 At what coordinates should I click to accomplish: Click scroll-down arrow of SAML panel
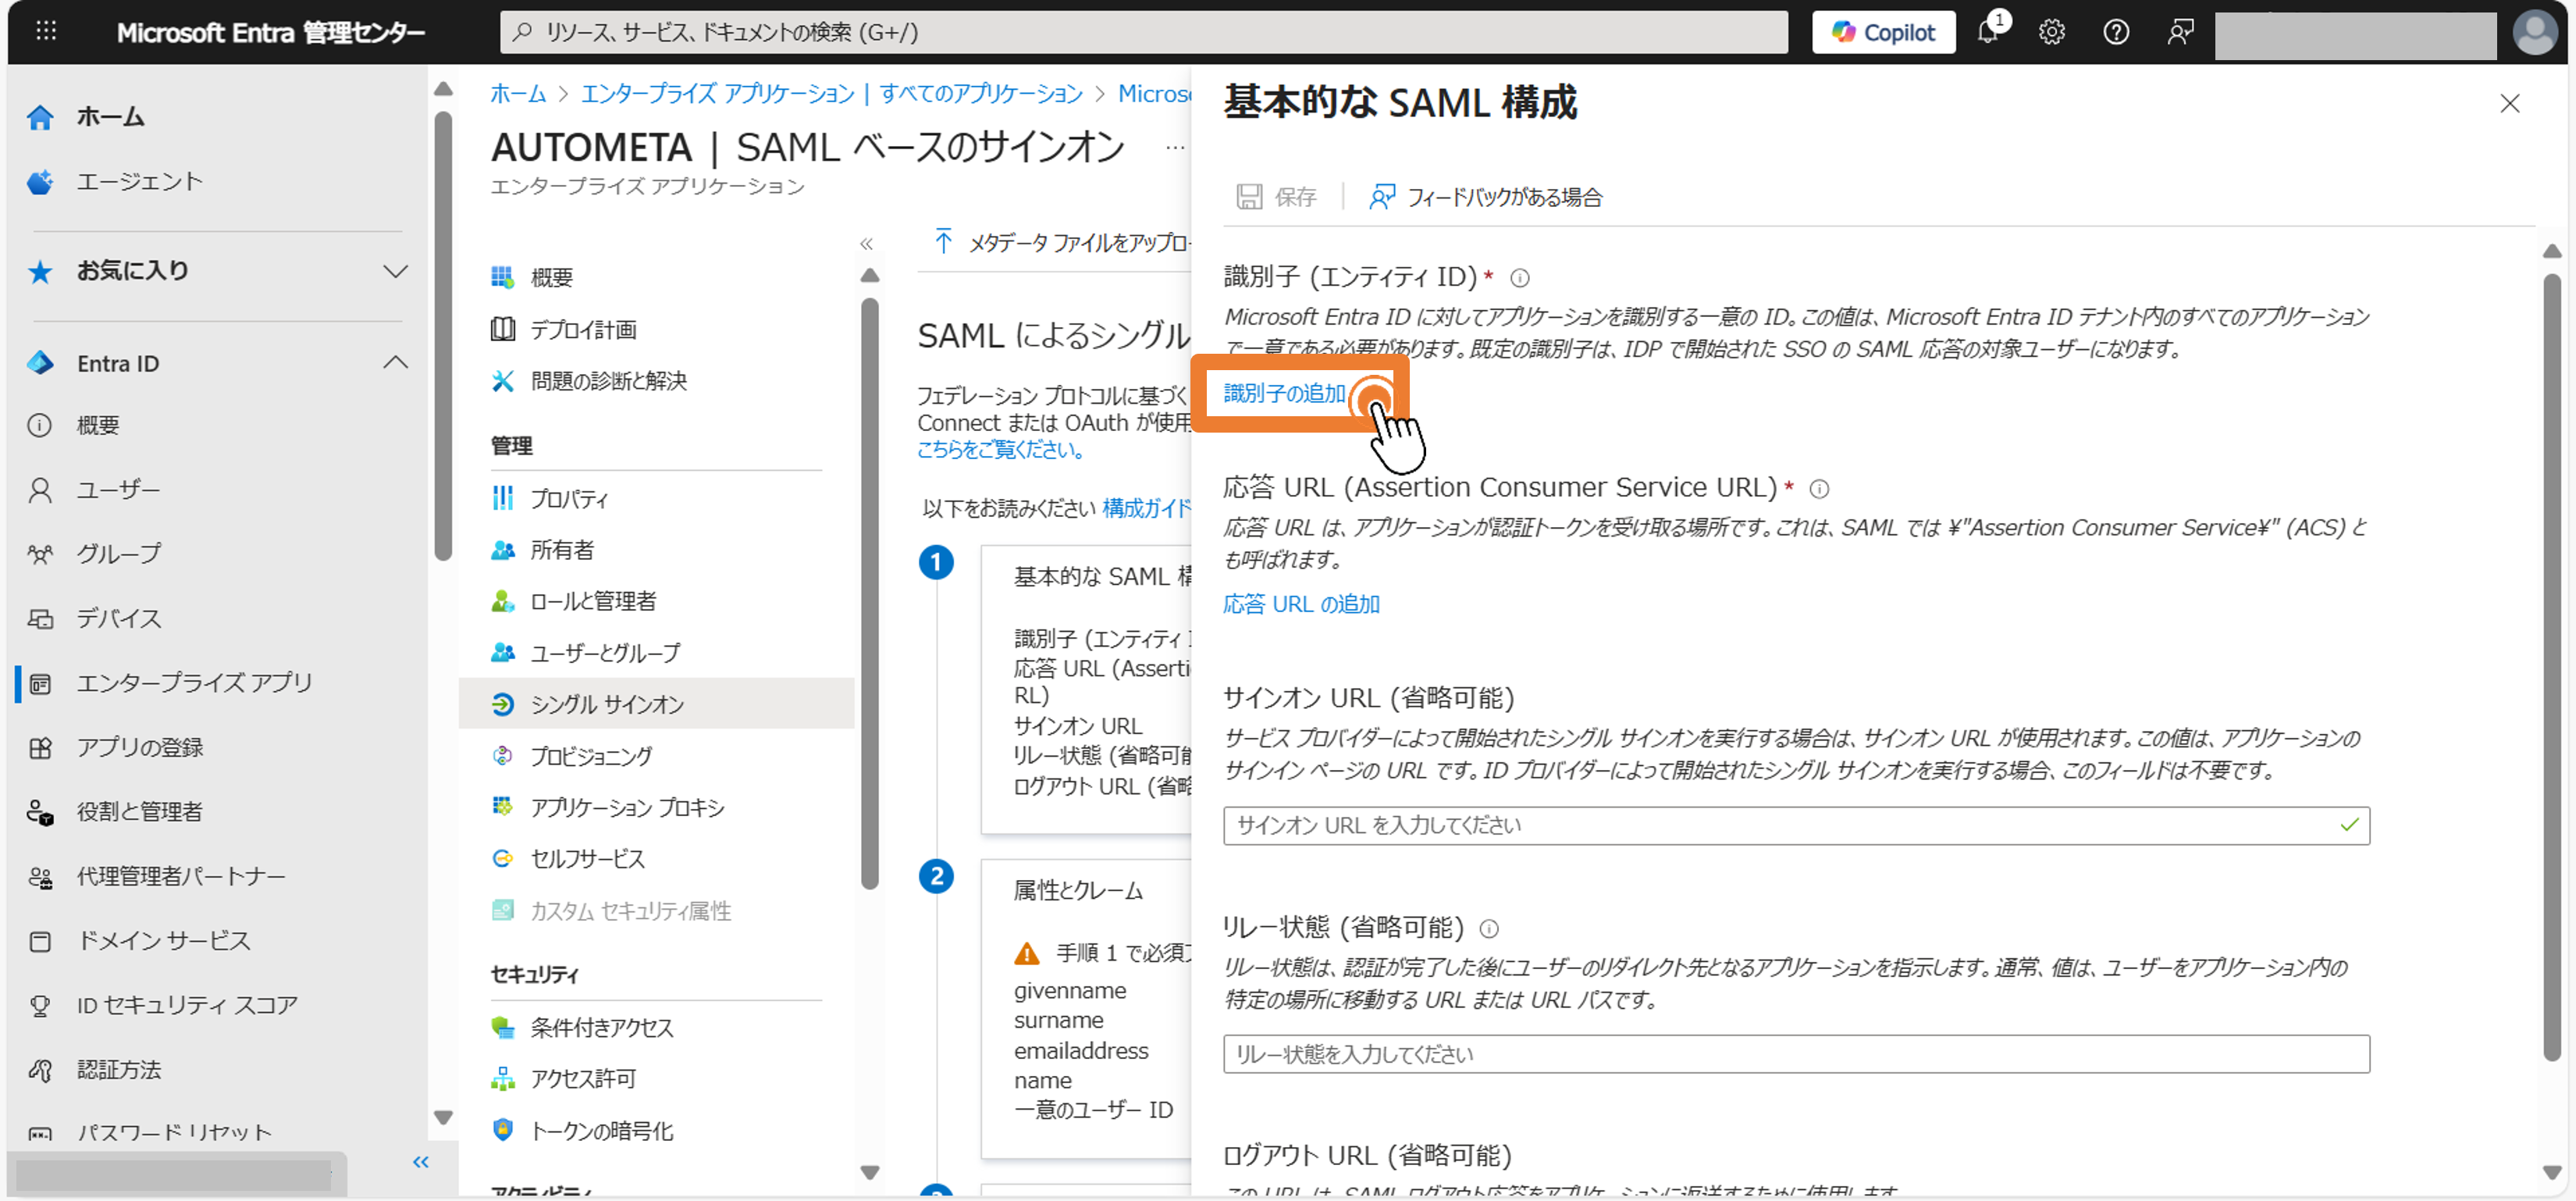(2551, 1173)
